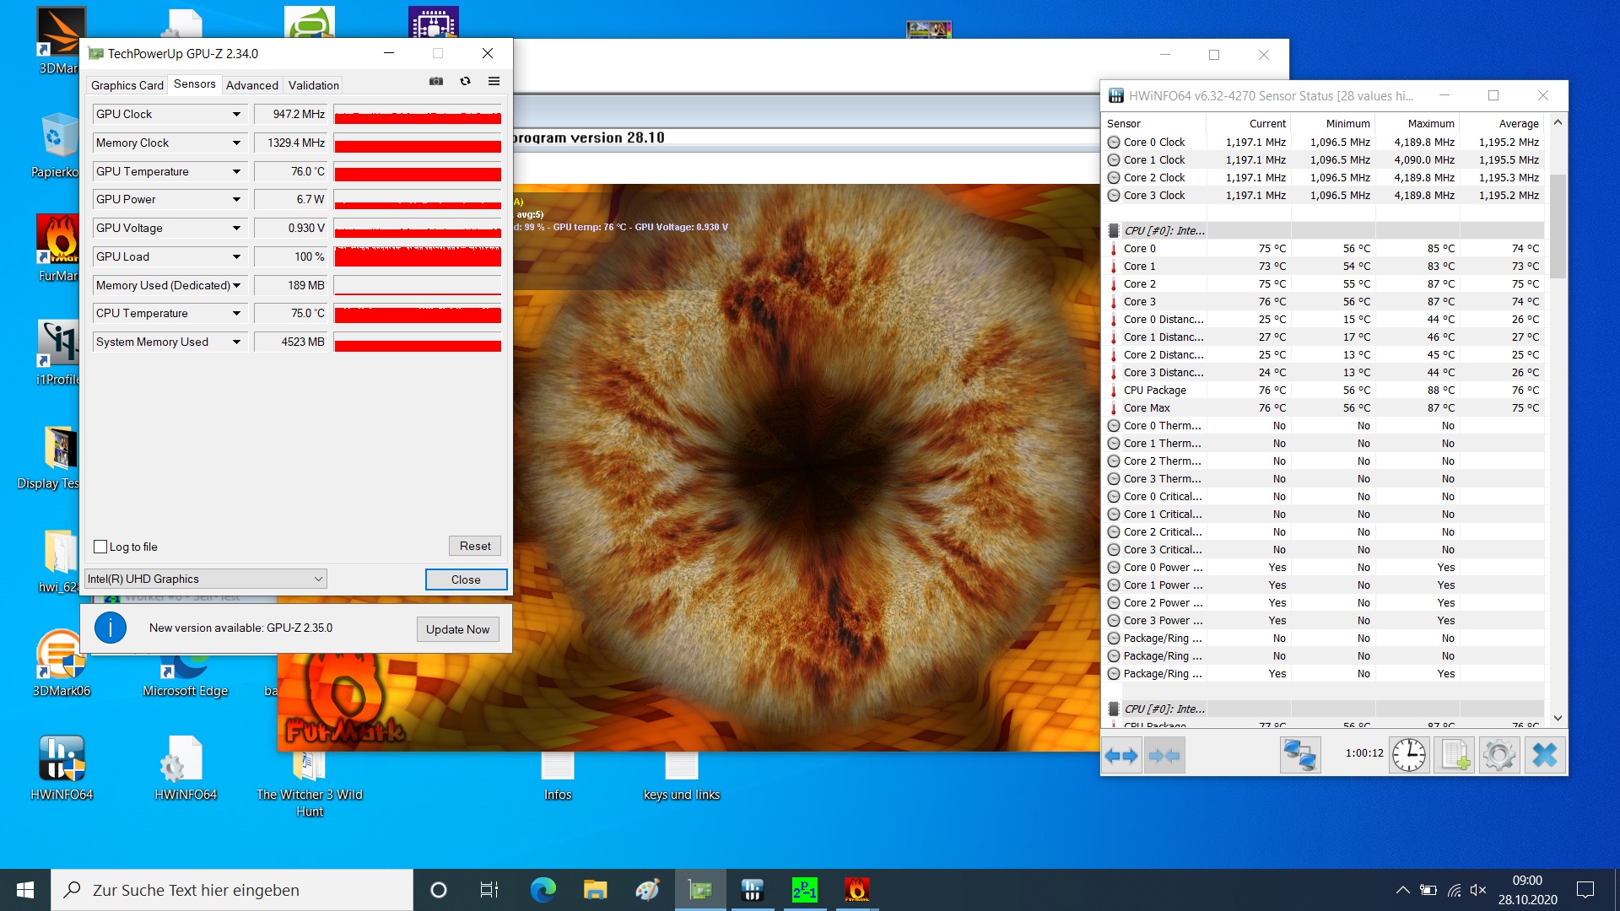Select the Core 0 Clock row

point(1325,142)
